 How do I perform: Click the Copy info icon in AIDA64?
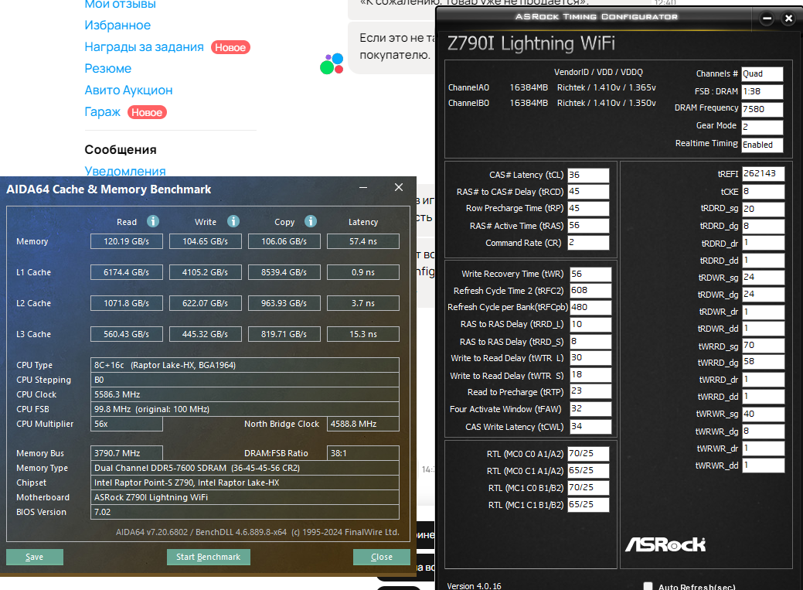(311, 221)
